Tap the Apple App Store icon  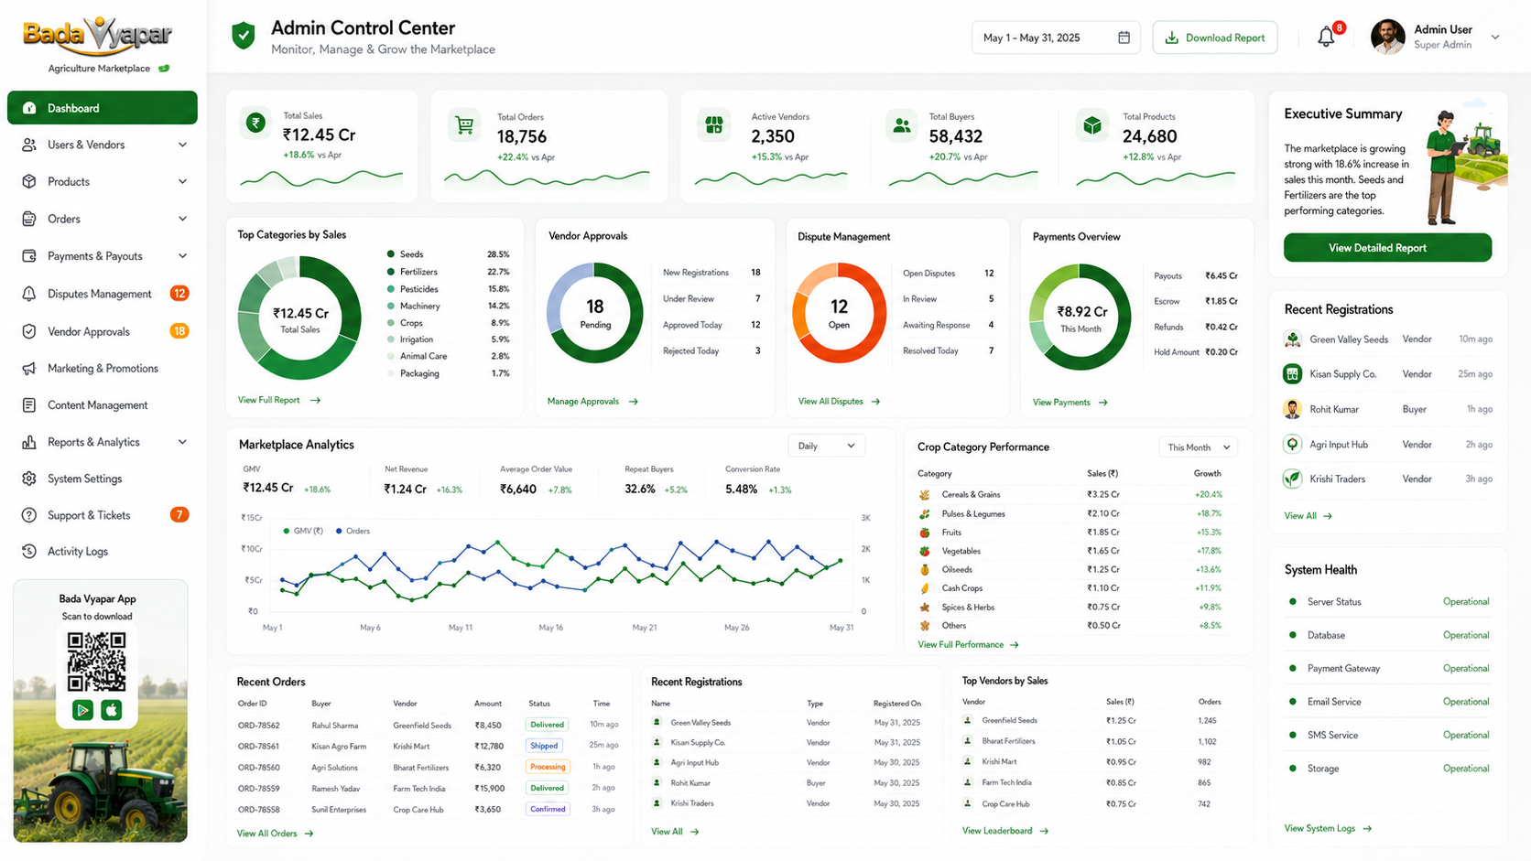click(x=112, y=709)
